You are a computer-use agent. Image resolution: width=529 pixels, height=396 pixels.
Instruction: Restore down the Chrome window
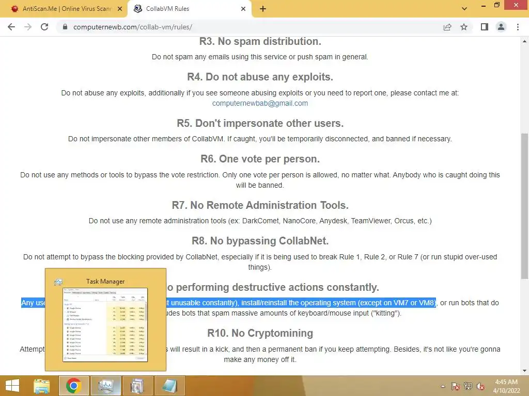(497, 5)
